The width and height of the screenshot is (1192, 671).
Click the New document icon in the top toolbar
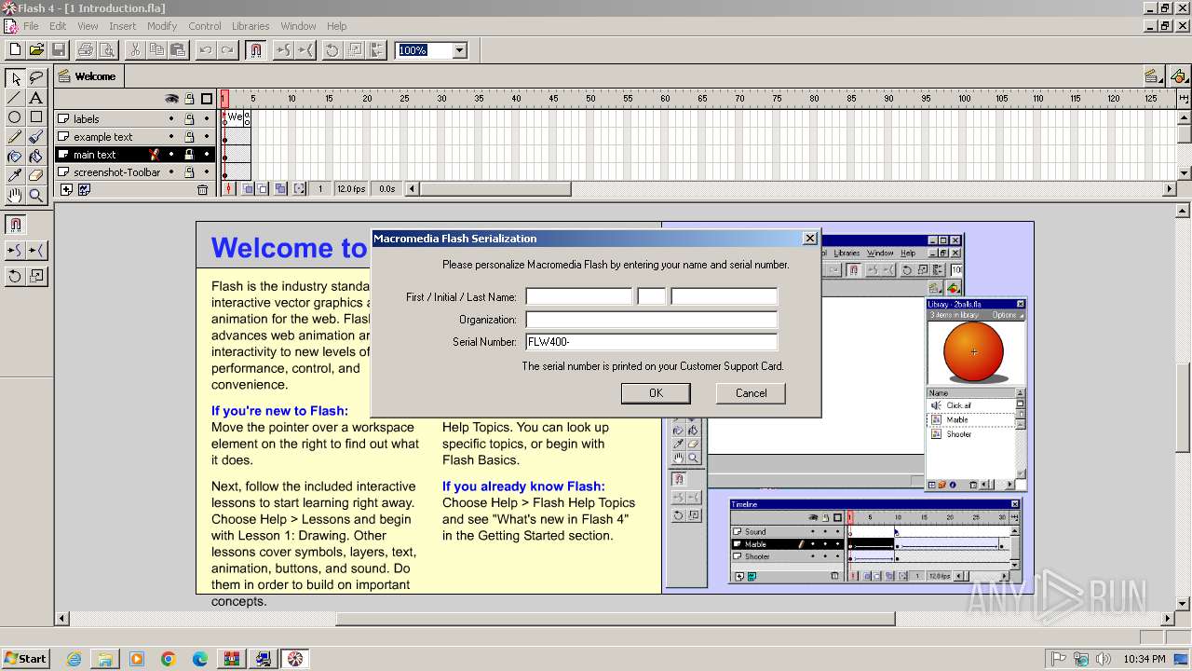(x=15, y=50)
